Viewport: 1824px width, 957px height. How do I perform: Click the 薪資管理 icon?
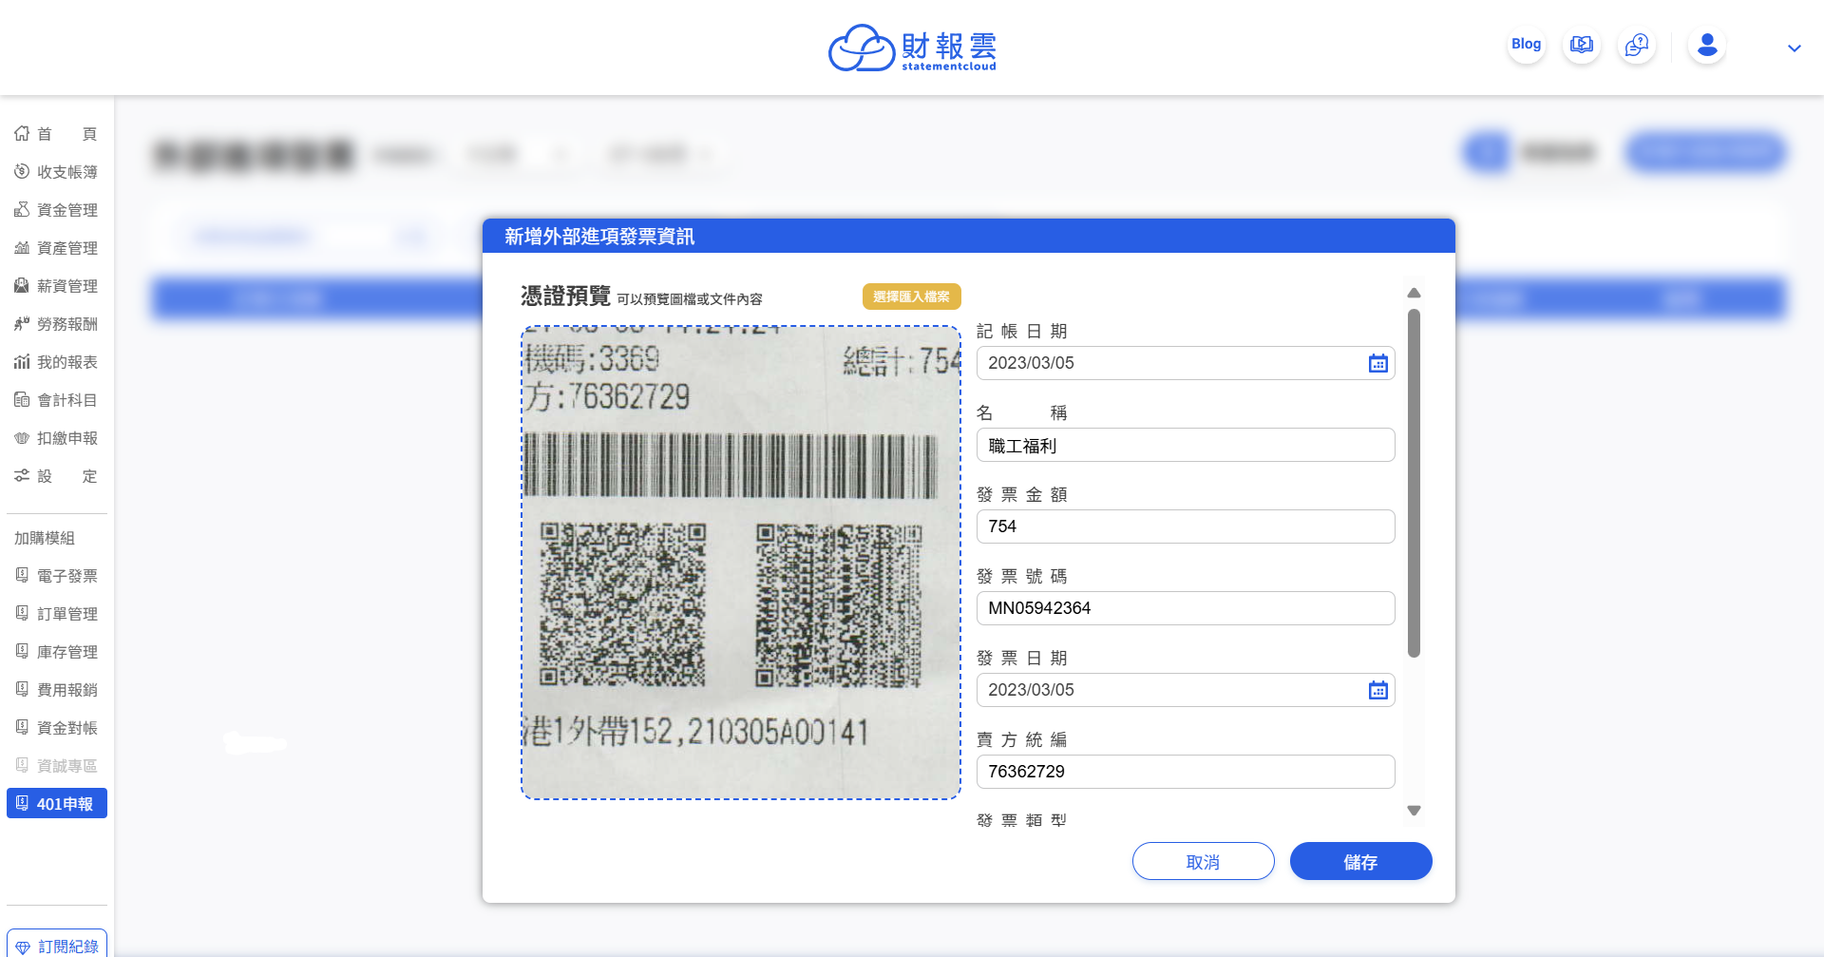[x=22, y=286]
